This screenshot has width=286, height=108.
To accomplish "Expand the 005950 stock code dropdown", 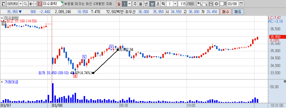I will pyautogui.click(x=20, y=3).
